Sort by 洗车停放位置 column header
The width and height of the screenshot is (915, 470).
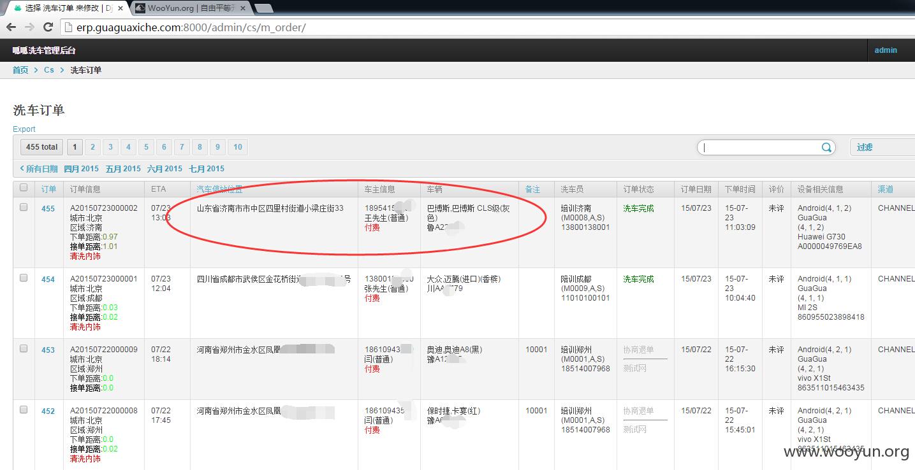(219, 189)
